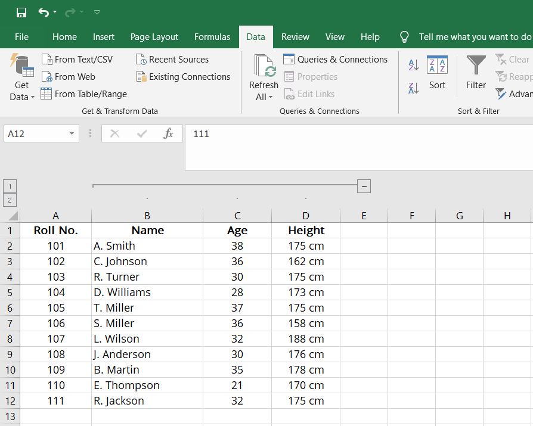Open the From Web data source
The image size is (533, 426).
tap(47, 76)
